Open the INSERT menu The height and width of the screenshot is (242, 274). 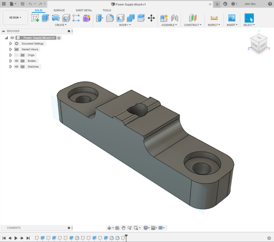pyautogui.click(x=232, y=25)
